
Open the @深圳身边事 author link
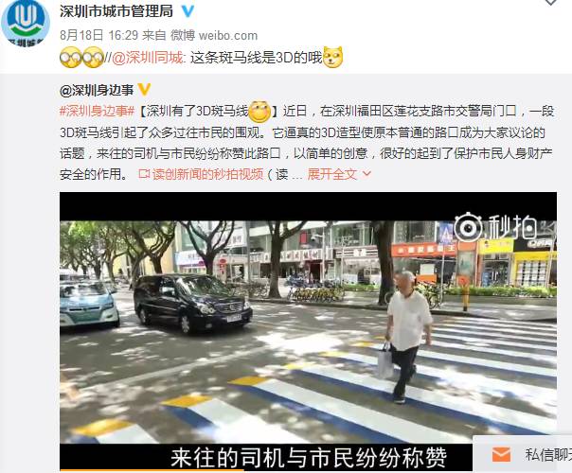tap(97, 90)
